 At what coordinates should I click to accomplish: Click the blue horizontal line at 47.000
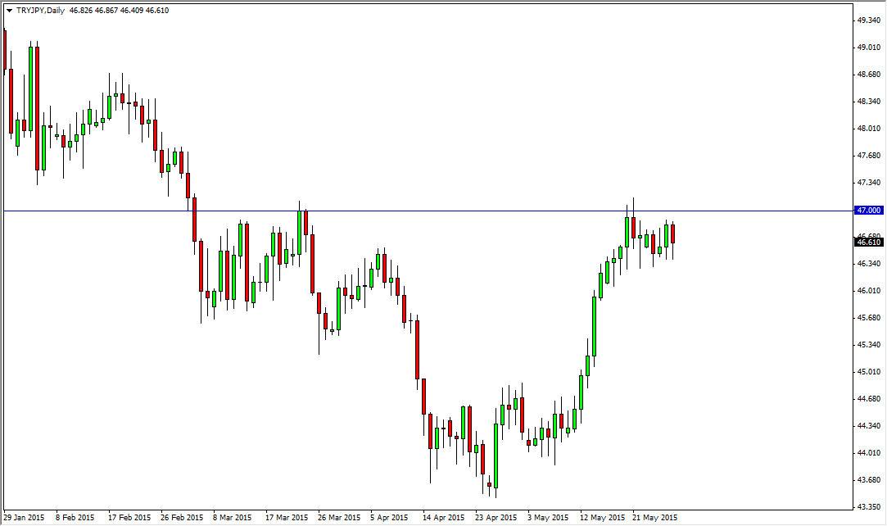click(x=428, y=211)
